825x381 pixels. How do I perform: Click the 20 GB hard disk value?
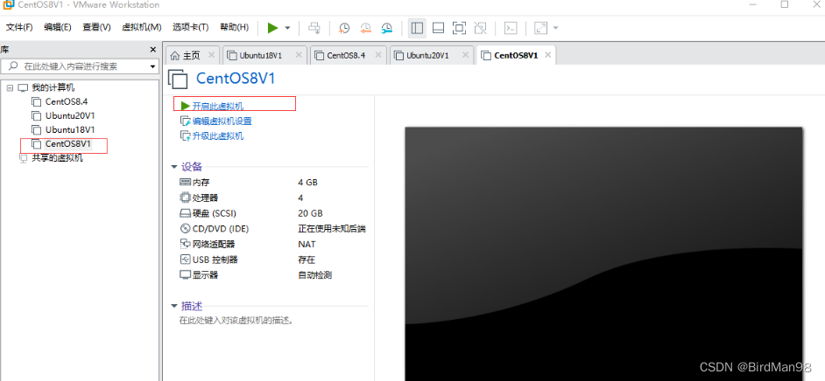point(310,213)
